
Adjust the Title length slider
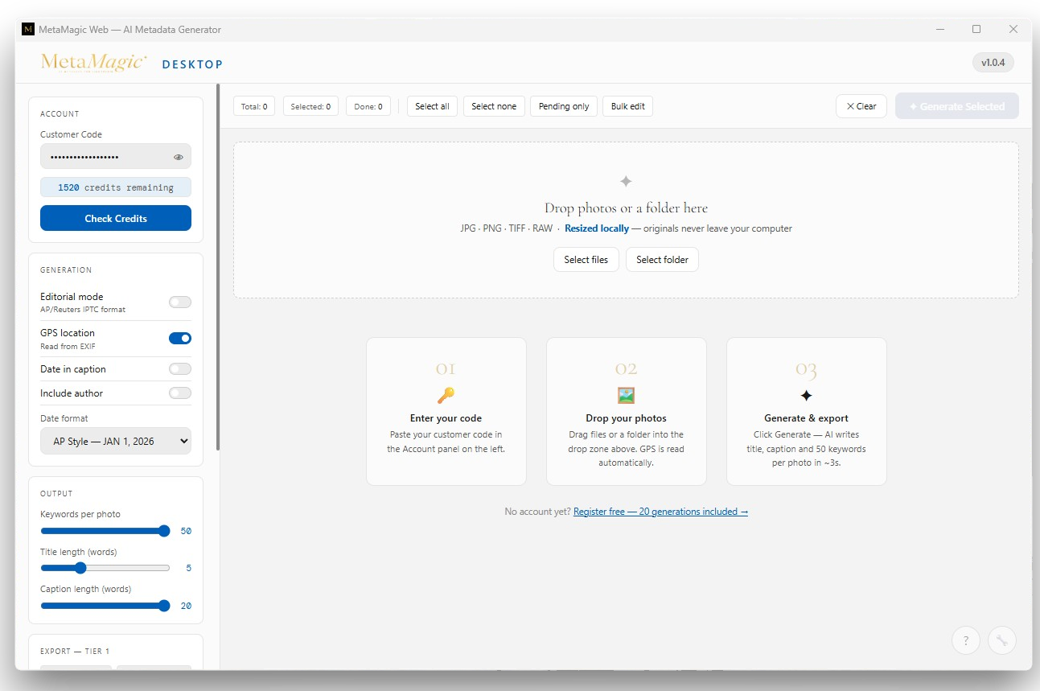coord(105,568)
